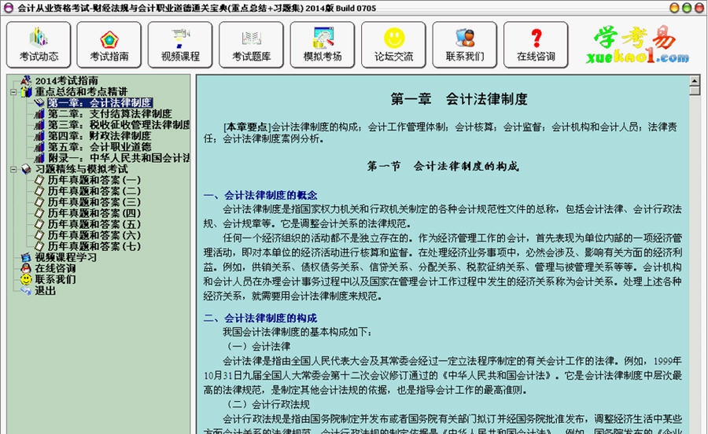Viewport: 708px width, 434px height.
Task: Click the 在线咨询 question mark button
Action: click(536, 45)
